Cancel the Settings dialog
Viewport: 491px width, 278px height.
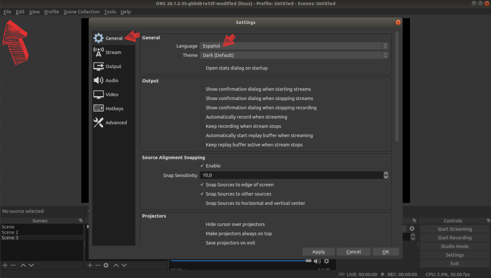[353, 252]
